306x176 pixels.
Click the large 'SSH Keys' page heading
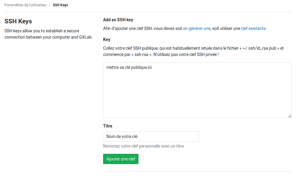[18, 21]
